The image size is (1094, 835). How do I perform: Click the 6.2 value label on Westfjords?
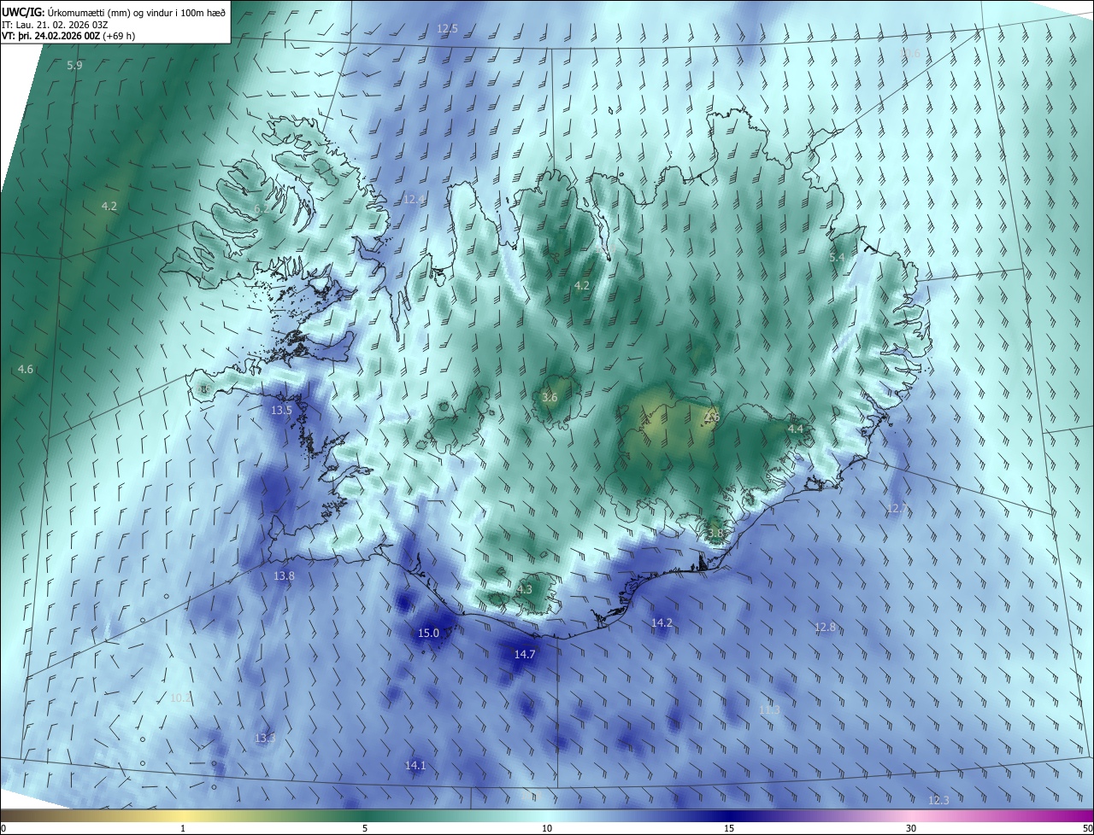[x=262, y=208]
